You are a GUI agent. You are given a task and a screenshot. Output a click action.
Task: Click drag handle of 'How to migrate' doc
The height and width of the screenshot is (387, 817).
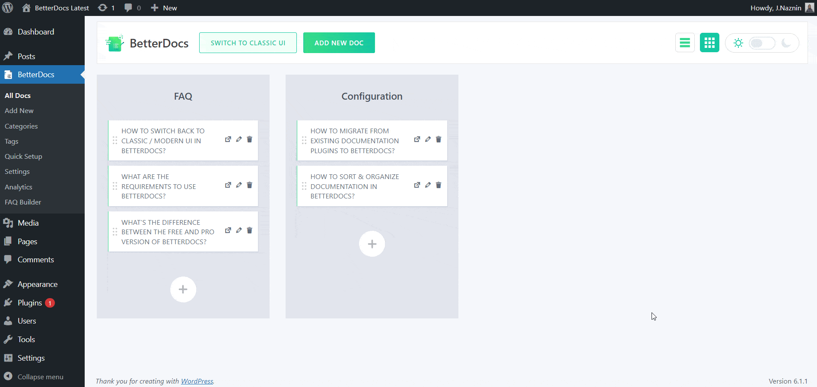click(x=304, y=140)
